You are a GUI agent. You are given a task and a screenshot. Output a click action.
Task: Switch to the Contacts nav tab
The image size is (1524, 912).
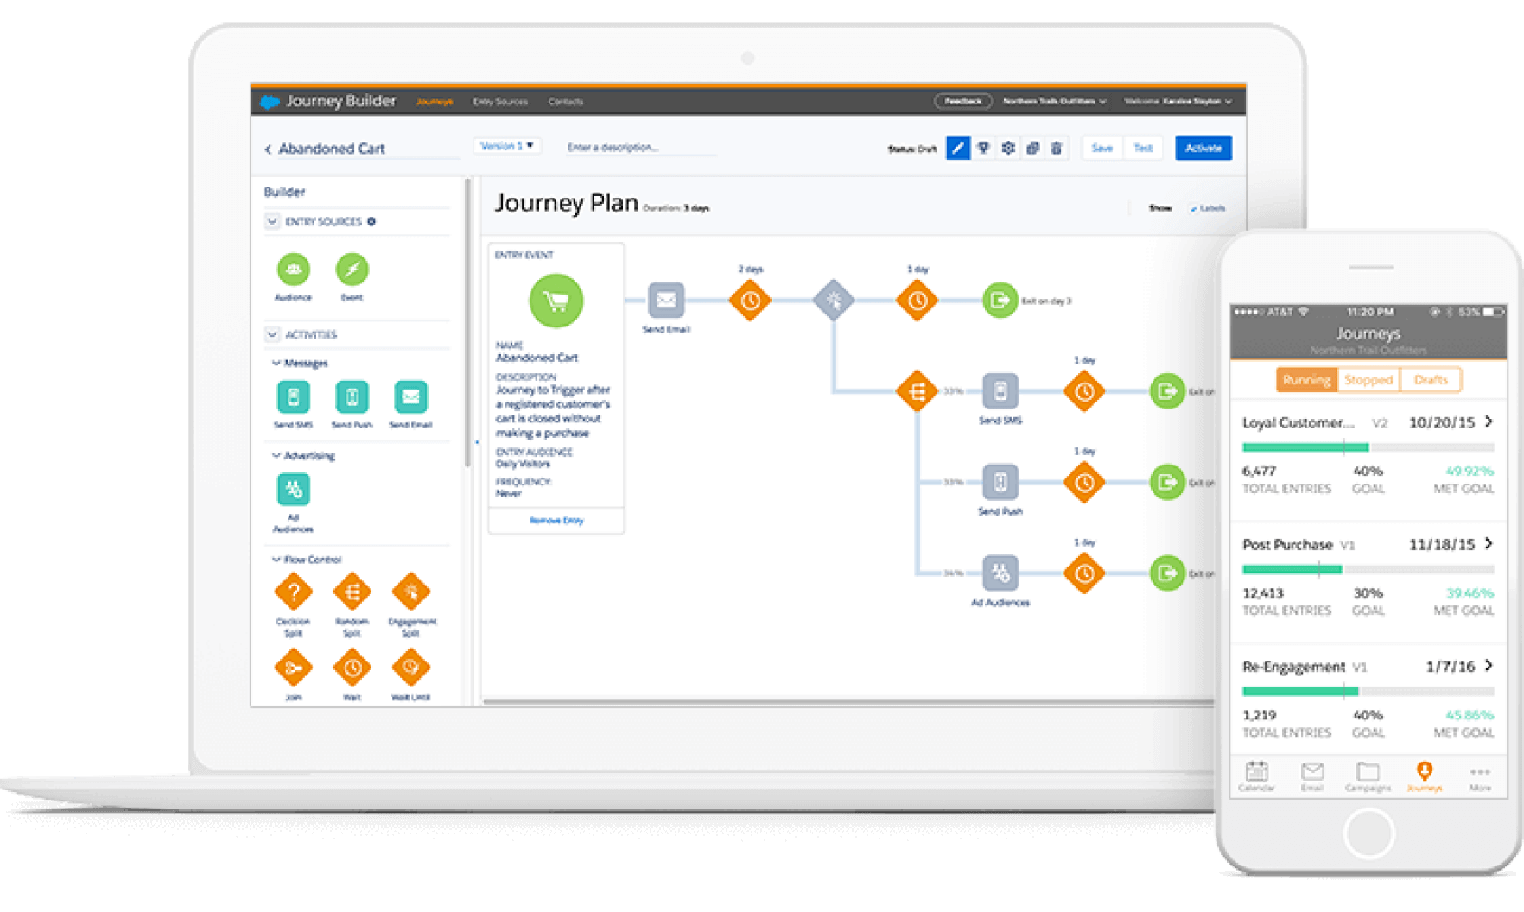point(566,102)
